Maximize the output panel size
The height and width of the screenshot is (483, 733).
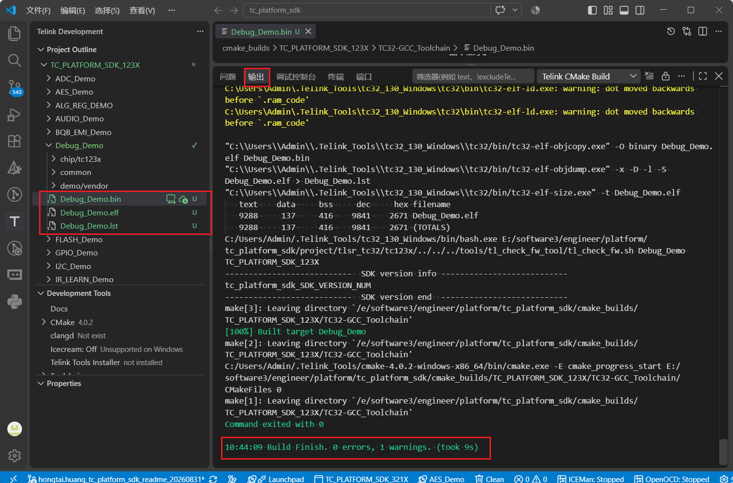[x=703, y=76]
